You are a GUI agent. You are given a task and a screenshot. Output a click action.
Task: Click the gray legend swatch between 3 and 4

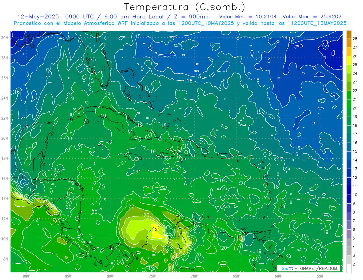tap(349, 251)
